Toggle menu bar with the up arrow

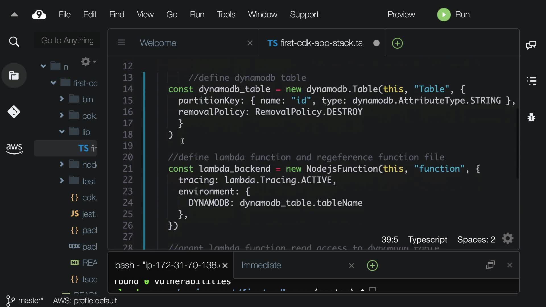(14, 14)
